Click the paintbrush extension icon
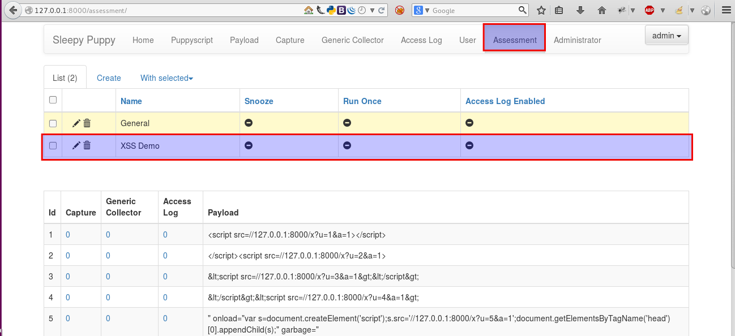The image size is (735, 336). 679,10
